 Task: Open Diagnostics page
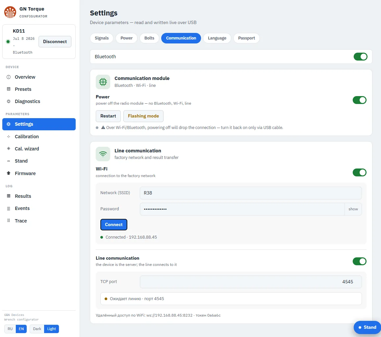(39, 101)
